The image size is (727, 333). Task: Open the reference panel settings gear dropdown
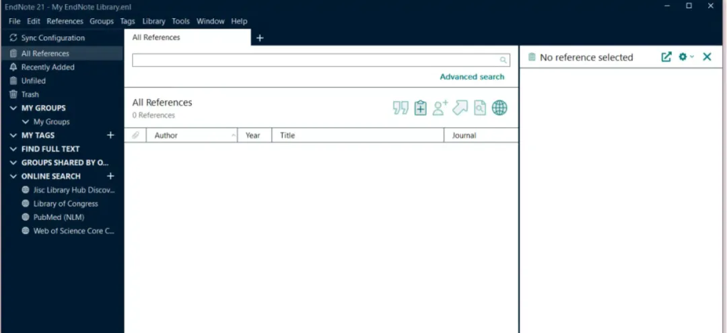click(x=686, y=57)
